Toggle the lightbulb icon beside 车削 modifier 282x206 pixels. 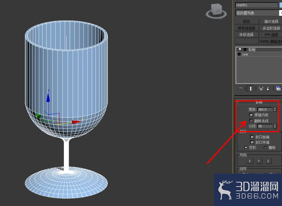pos(240,49)
